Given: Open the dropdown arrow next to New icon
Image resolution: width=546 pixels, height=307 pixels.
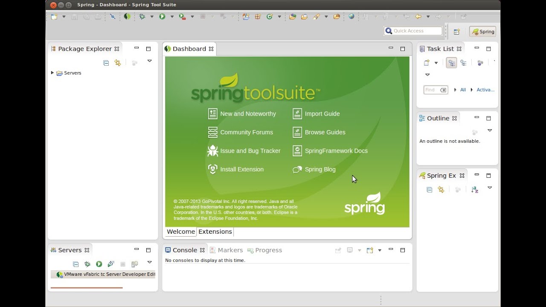Looking at the screenshot, I should point(64,17).
